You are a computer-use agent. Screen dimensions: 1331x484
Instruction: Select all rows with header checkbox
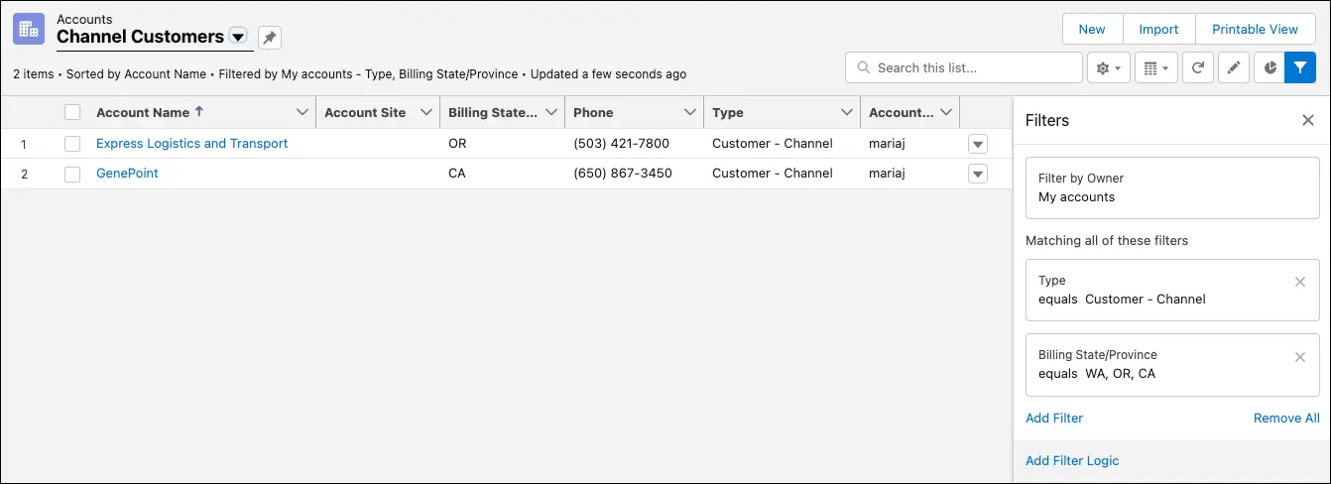[x=72, y=112]
